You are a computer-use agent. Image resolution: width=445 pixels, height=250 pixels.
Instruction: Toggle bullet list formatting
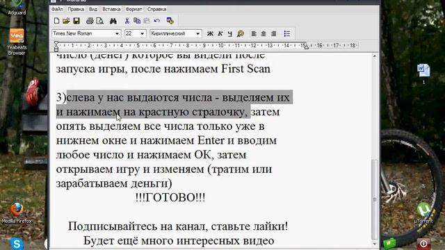287,34
